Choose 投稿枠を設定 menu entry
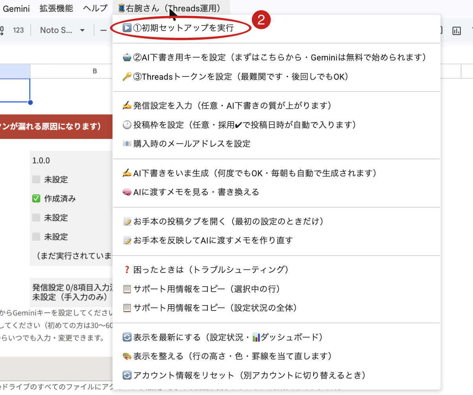The height and width of the screenshot is (395, 473). (x=277, y=125)
